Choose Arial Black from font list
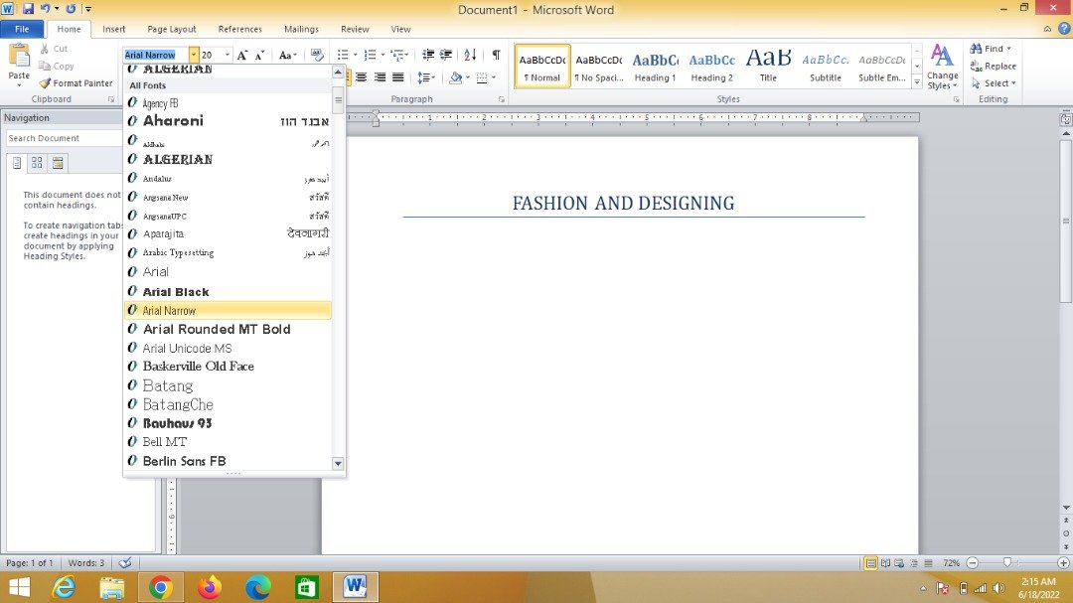1073x603 pixels. click(228, 292)
